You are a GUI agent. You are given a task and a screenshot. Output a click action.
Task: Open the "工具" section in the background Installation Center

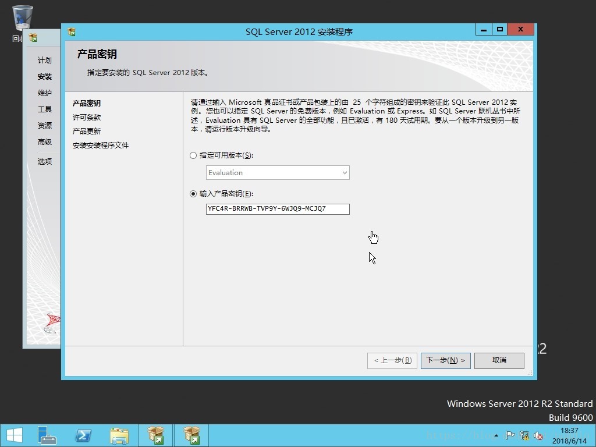point(44,109)
